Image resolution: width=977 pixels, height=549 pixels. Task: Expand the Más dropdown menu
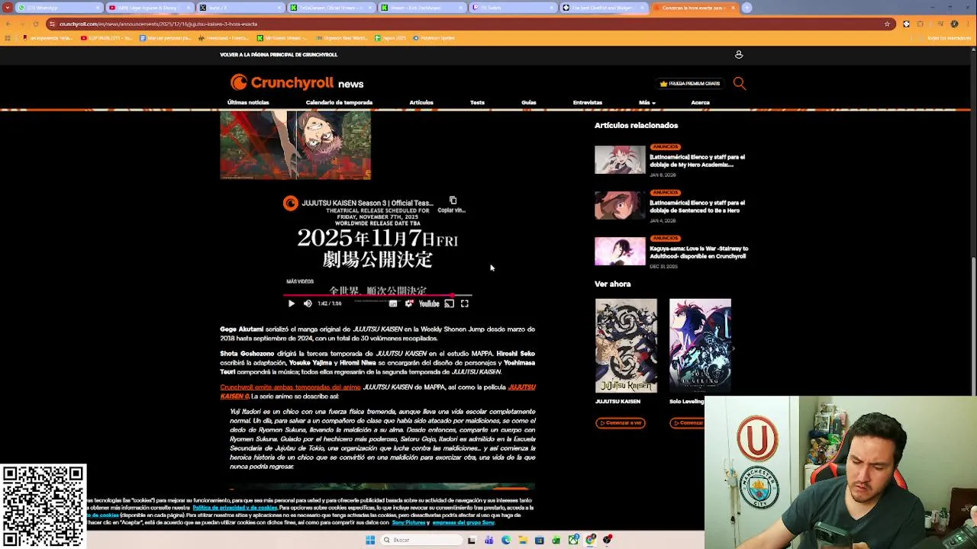click(647, 102)
